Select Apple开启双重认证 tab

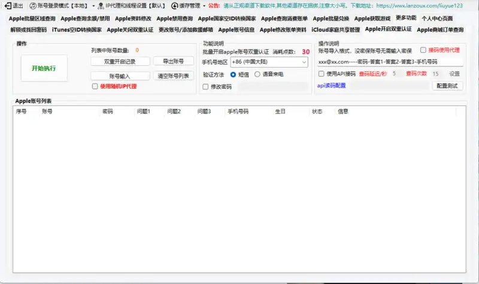[x=388, y=29]
